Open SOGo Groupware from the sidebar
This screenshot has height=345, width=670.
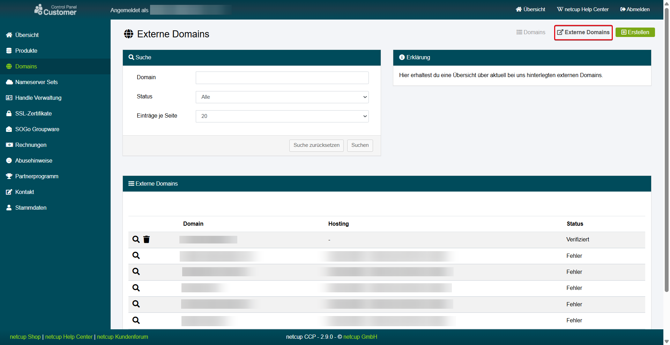coord(37,129)
